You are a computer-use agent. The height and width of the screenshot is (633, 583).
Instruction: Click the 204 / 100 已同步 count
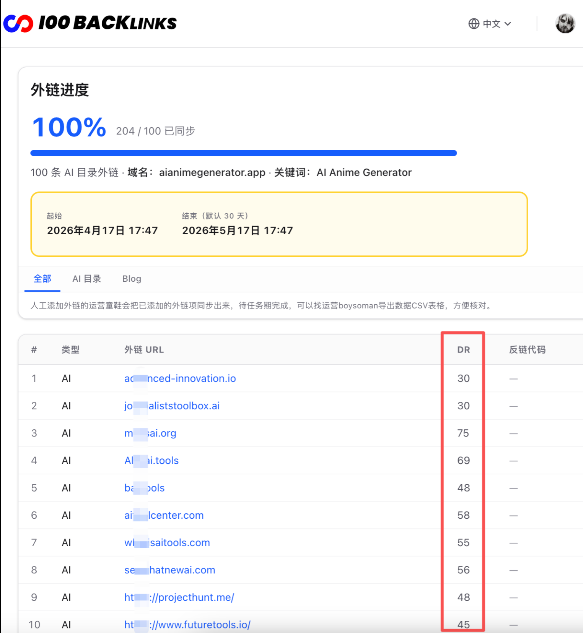pyautogui.click(x=156, y=131)
